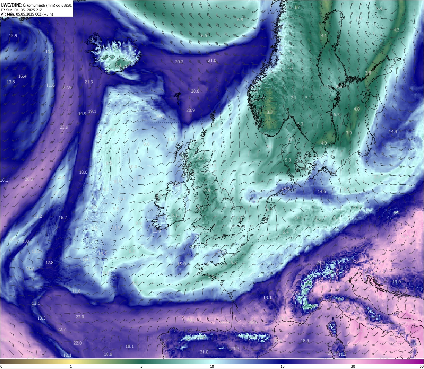This screenshot has height=369, width=424.
Task: Click the 18.0 value label
Action: (x=83, y=172)
